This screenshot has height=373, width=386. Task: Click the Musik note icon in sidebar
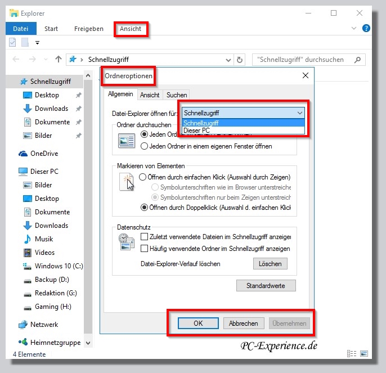pos(28,239)
